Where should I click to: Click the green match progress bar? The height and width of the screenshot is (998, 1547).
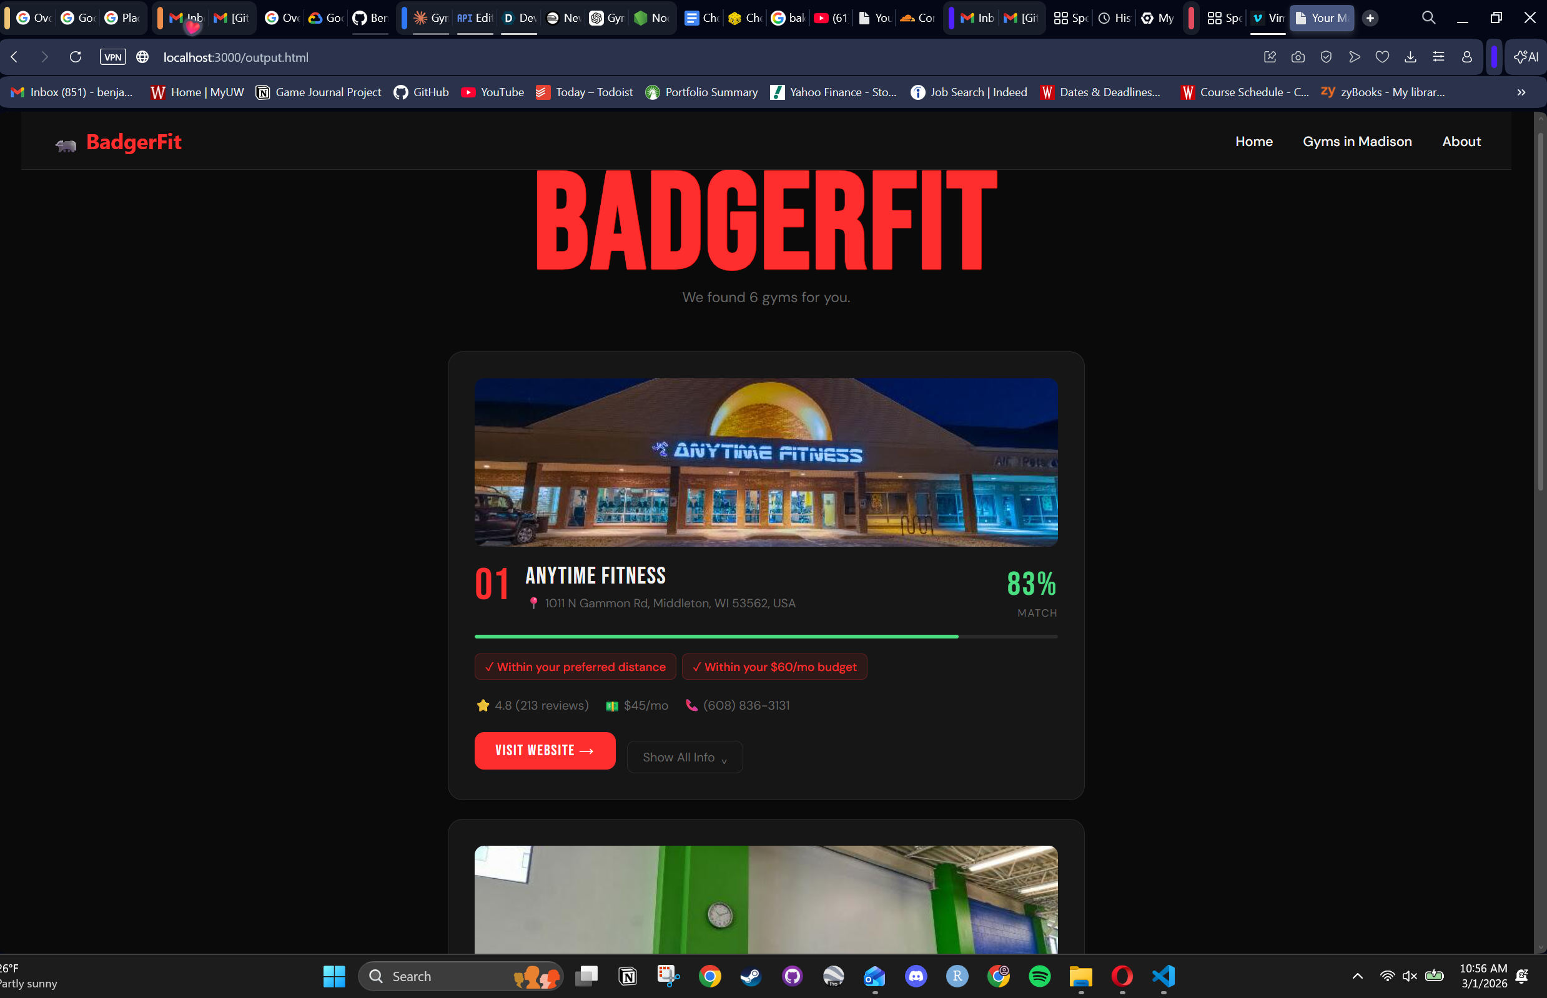pos(716,637)
